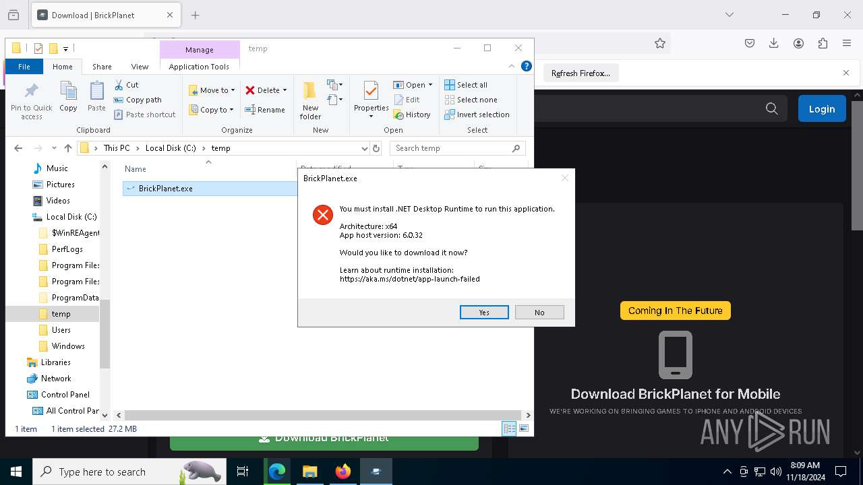Image resolution: width=863 pixels, height=485 pixels.
Task: Switch to the View ribbon tab
Action: 140,66
